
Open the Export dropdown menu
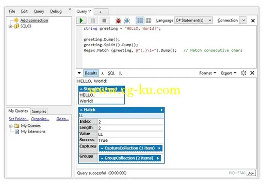(x=228, y=73)
